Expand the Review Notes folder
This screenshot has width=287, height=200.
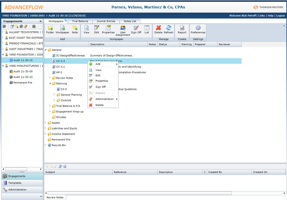[x=50, y=78]
